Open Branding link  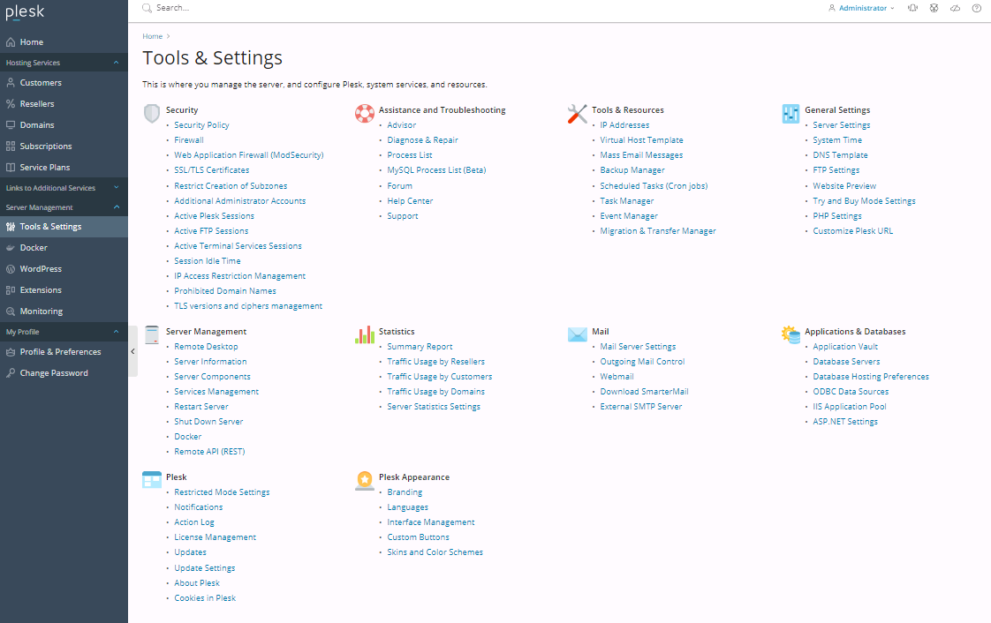405,492
